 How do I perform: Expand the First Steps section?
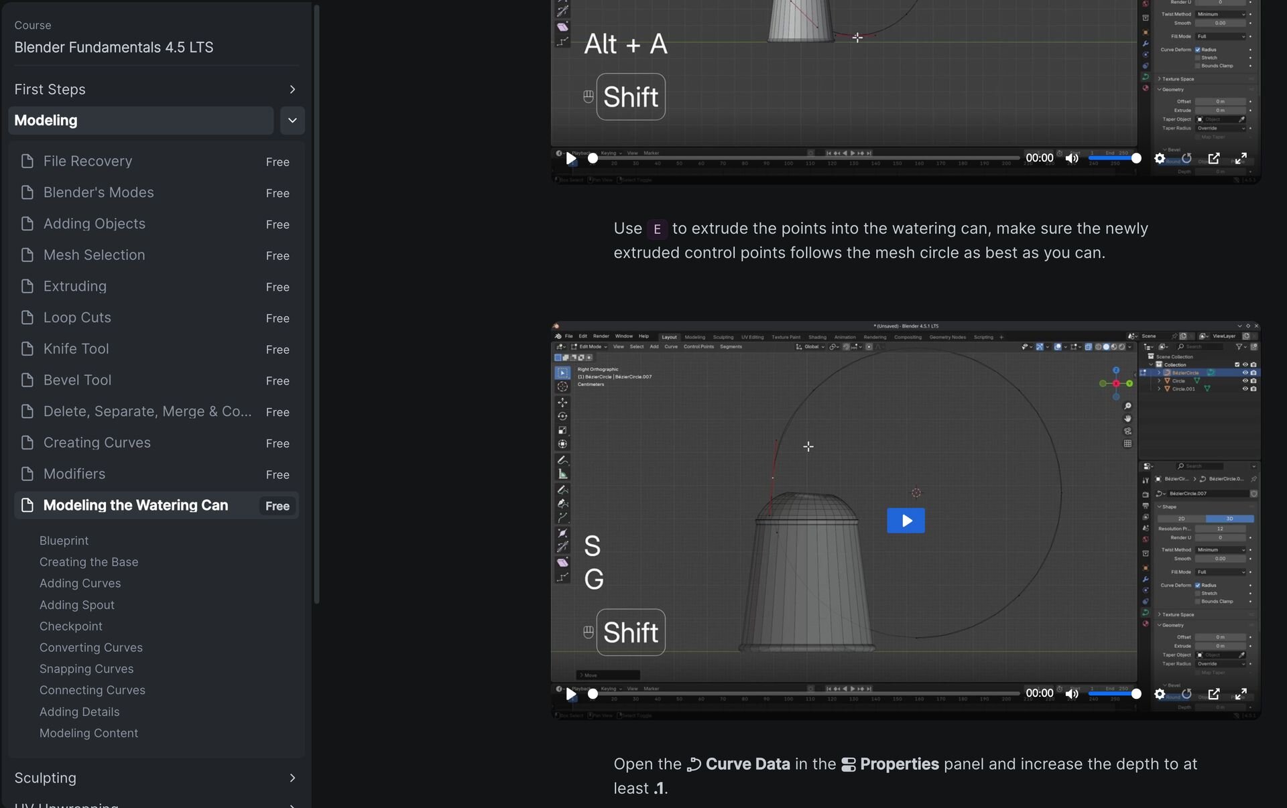pyautogui.click(x=292, y=89)
